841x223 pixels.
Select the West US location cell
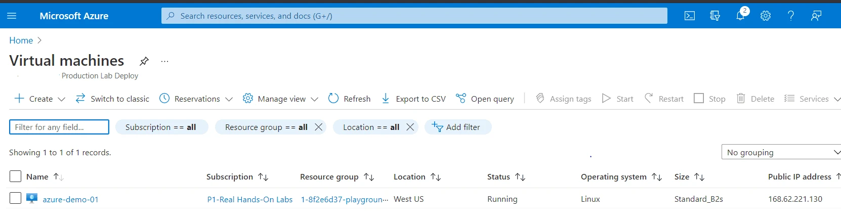(408, 199)
